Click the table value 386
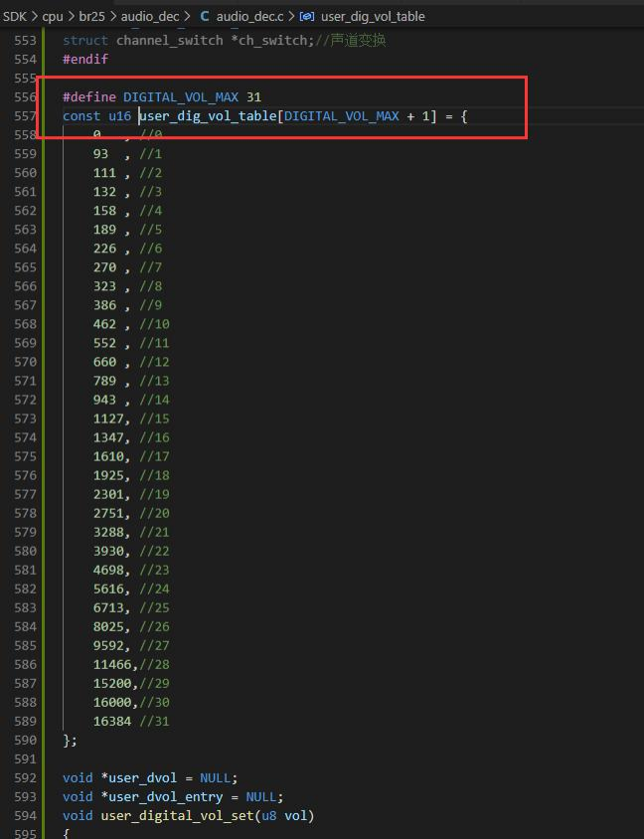This screenshot has width=644, height=839. pos(104,305)
